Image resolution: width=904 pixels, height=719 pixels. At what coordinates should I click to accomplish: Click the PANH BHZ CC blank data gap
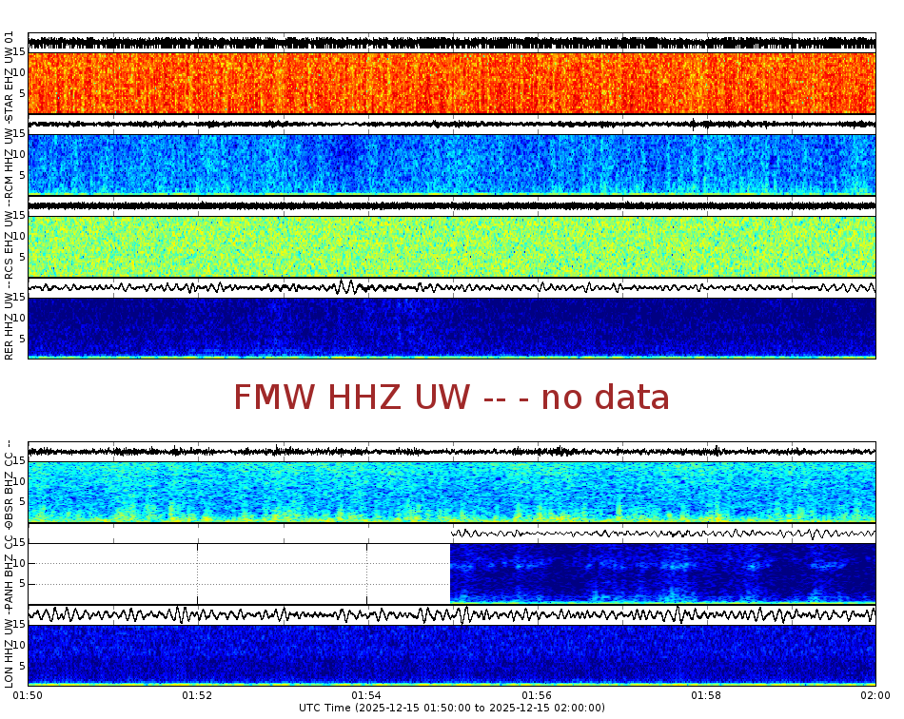(x=238, y=571)
